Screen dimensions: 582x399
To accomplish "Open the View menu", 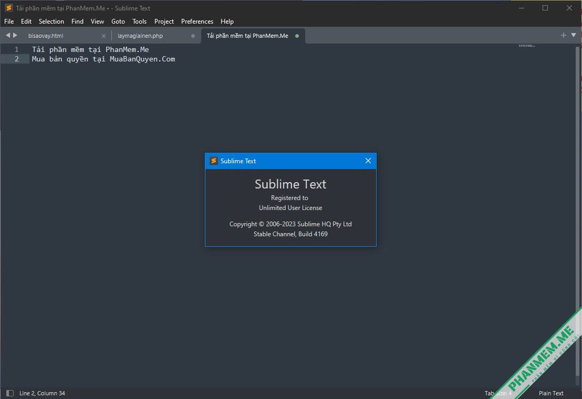I will click(97, 22).
